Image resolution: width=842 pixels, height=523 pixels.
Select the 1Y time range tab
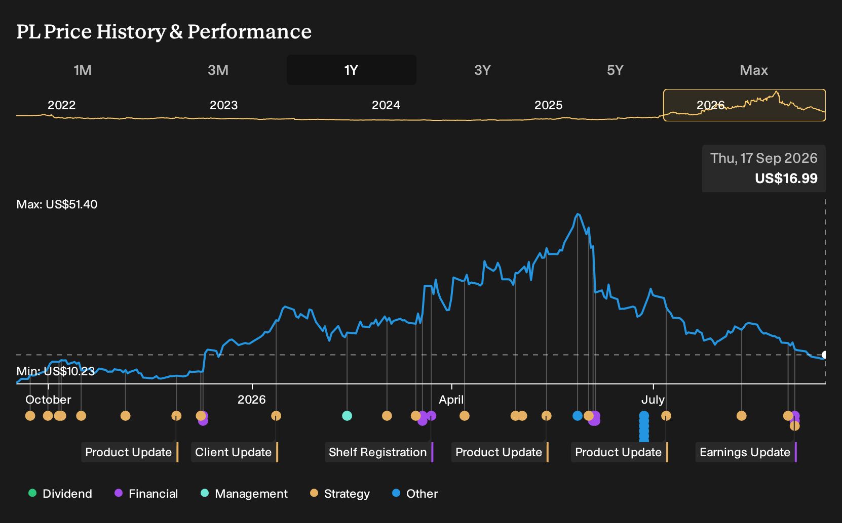351,70
